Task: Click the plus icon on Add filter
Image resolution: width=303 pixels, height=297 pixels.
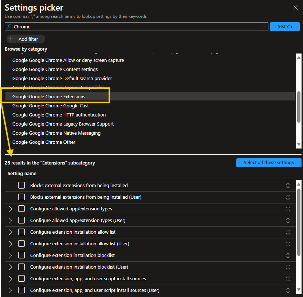Action: [x=11, y=39]
